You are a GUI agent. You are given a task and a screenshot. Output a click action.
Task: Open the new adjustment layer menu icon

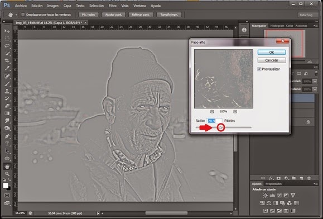click(286, 178)
